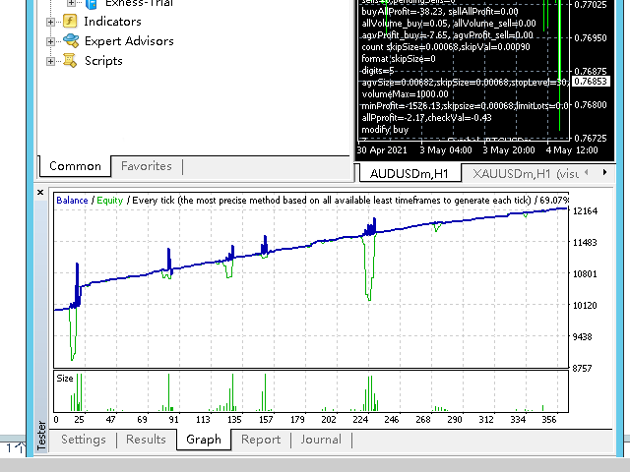630x472 pixels.
Task: Click the Balance legend label
Action: [72, 201]
